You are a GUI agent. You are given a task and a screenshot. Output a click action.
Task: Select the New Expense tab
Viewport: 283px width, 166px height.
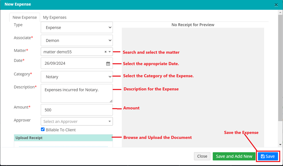click(25, 18)
